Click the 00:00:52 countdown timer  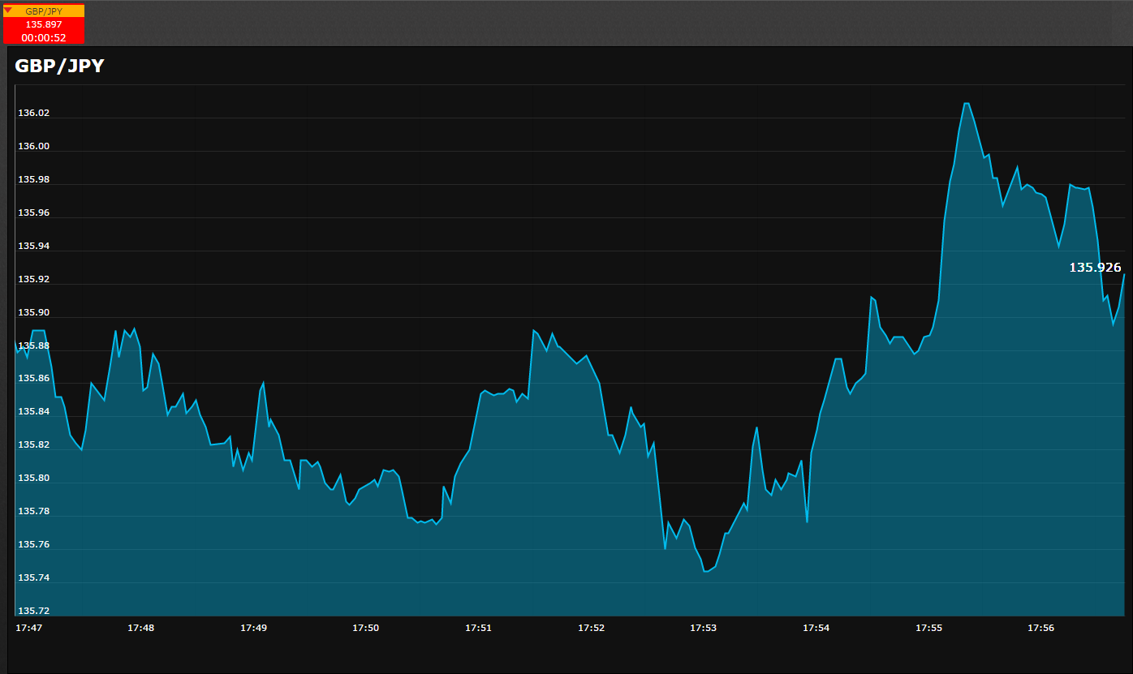pos(44,37)
